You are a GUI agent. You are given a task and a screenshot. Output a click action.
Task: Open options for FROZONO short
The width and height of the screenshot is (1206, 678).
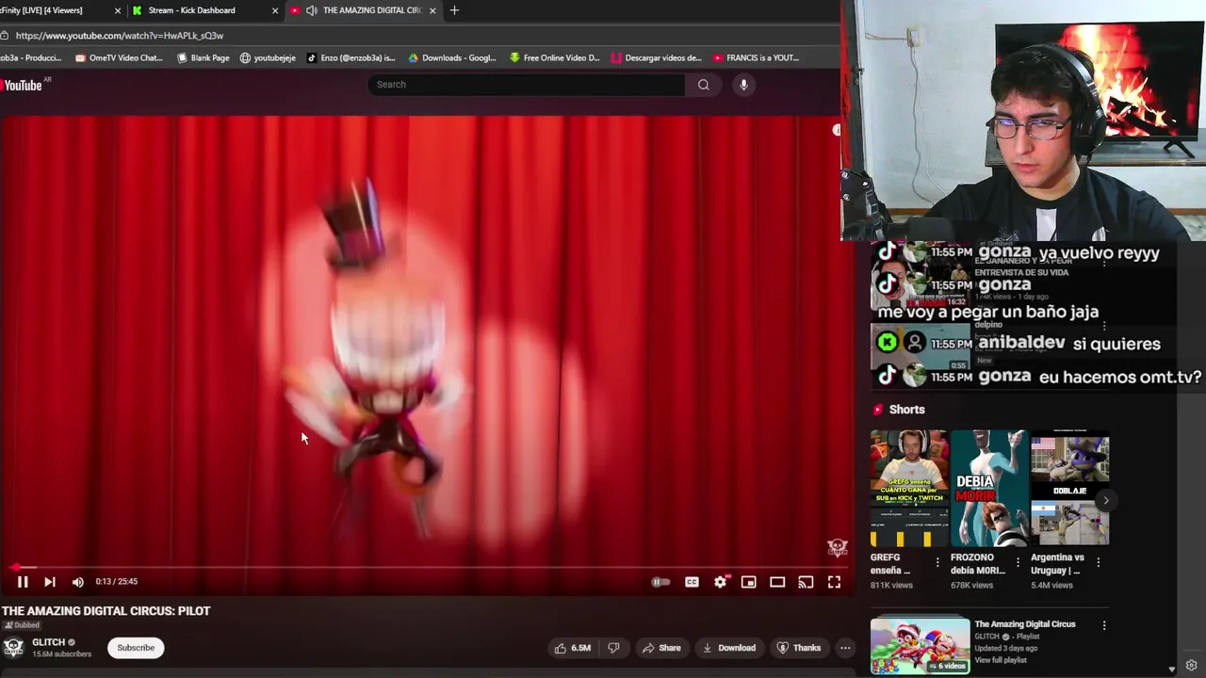click(x=1017, y=562)
